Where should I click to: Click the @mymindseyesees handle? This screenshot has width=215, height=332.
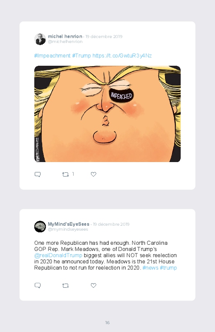68,229
